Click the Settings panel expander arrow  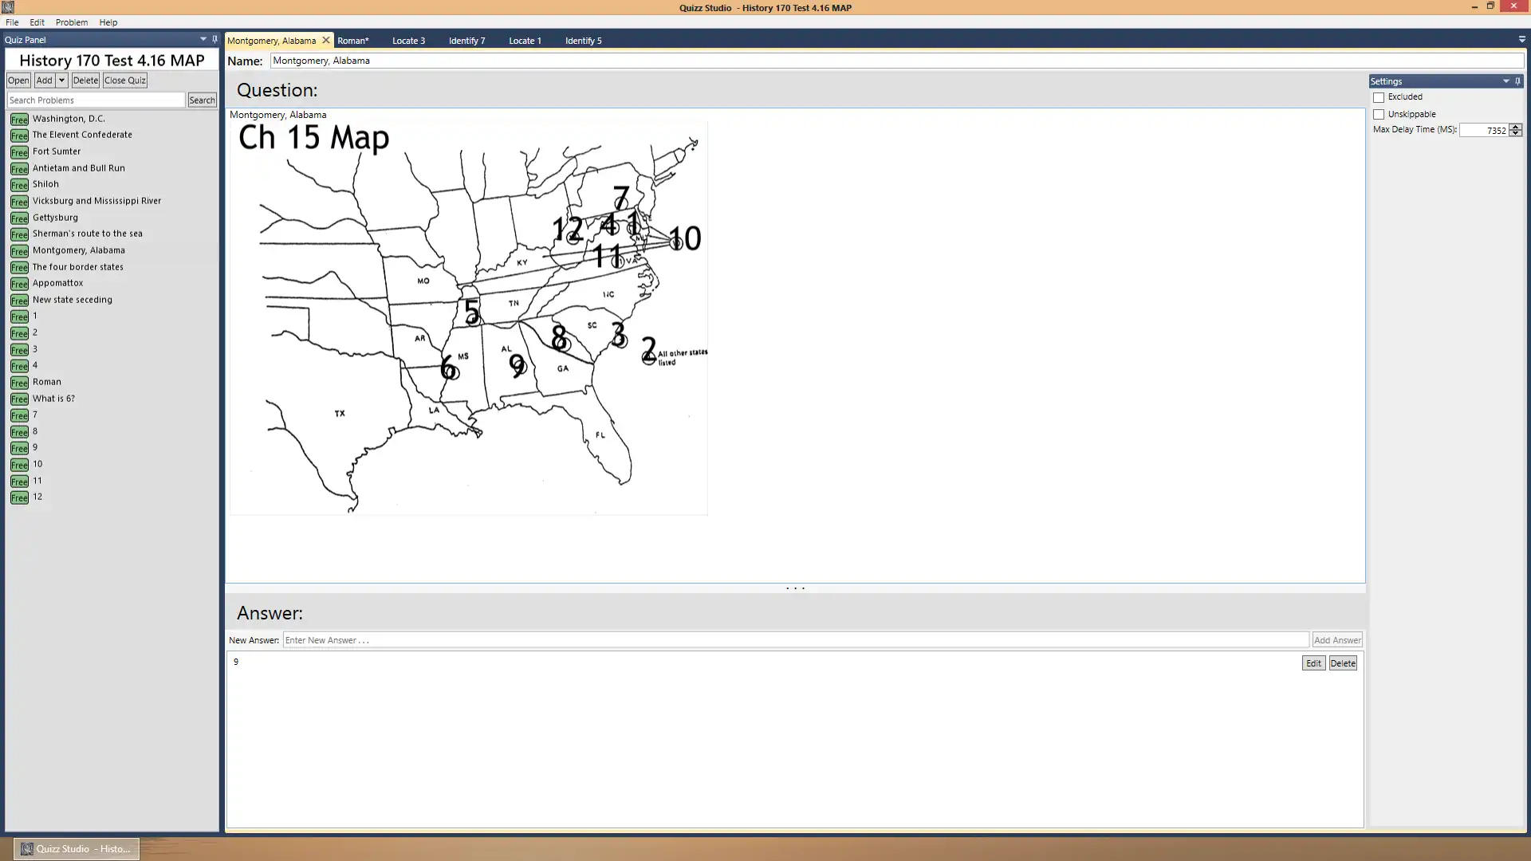[x=1508, y=81]
